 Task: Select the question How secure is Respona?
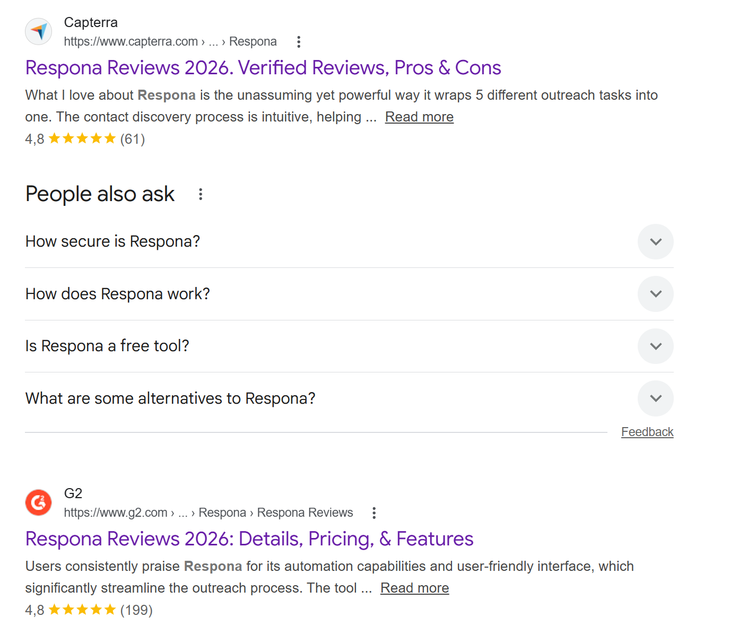[112, 241]
